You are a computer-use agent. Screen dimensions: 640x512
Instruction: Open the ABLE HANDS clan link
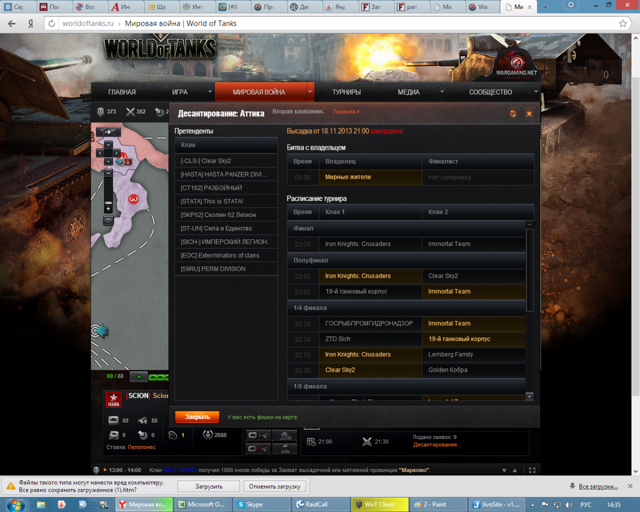point(181,470)
